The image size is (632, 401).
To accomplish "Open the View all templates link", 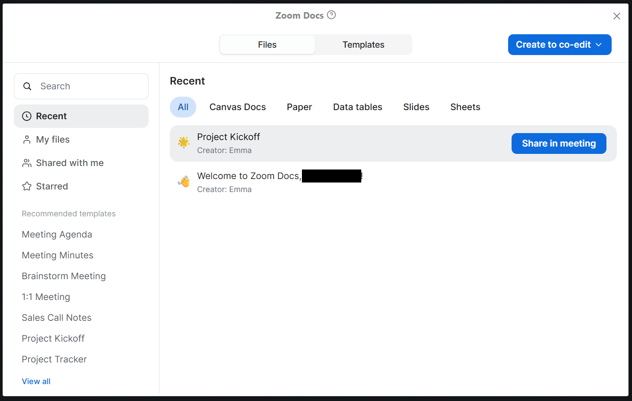I will click(36, 381).
